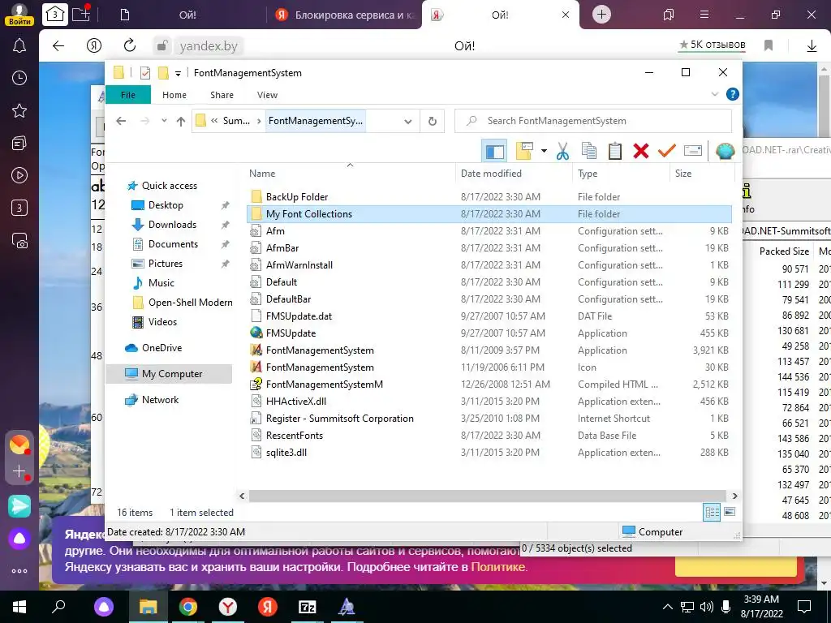The height and width of the screenshot is (623, 831).
Task: Select the BackUp Folder item
Action: 489,197
